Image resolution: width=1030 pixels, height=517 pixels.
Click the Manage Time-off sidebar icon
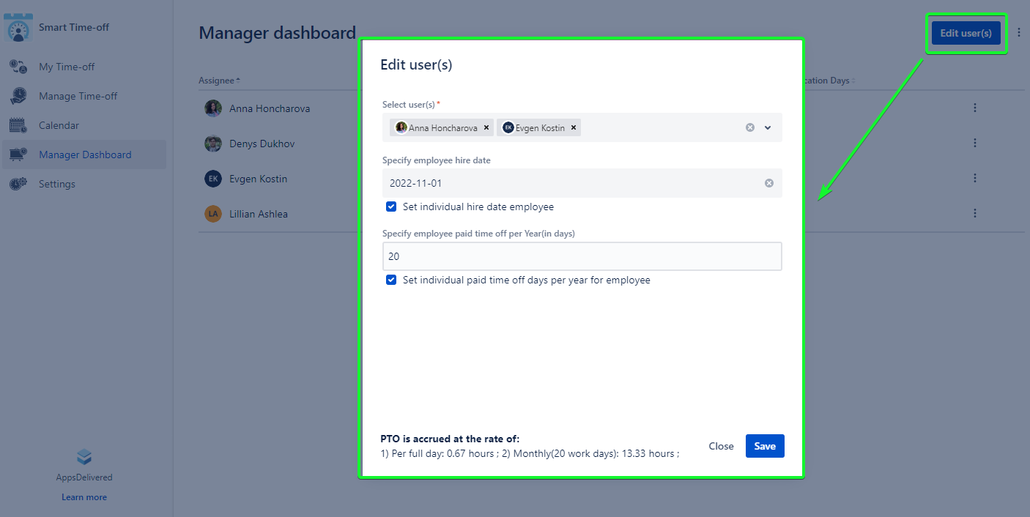point(18,96)
